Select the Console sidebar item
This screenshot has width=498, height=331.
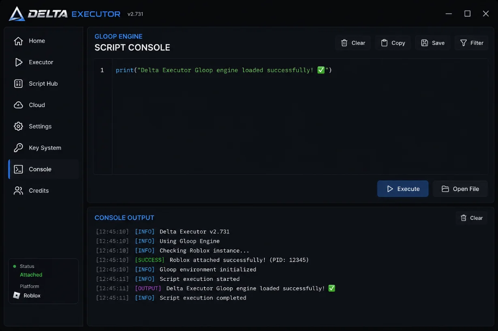coord(43,169)
